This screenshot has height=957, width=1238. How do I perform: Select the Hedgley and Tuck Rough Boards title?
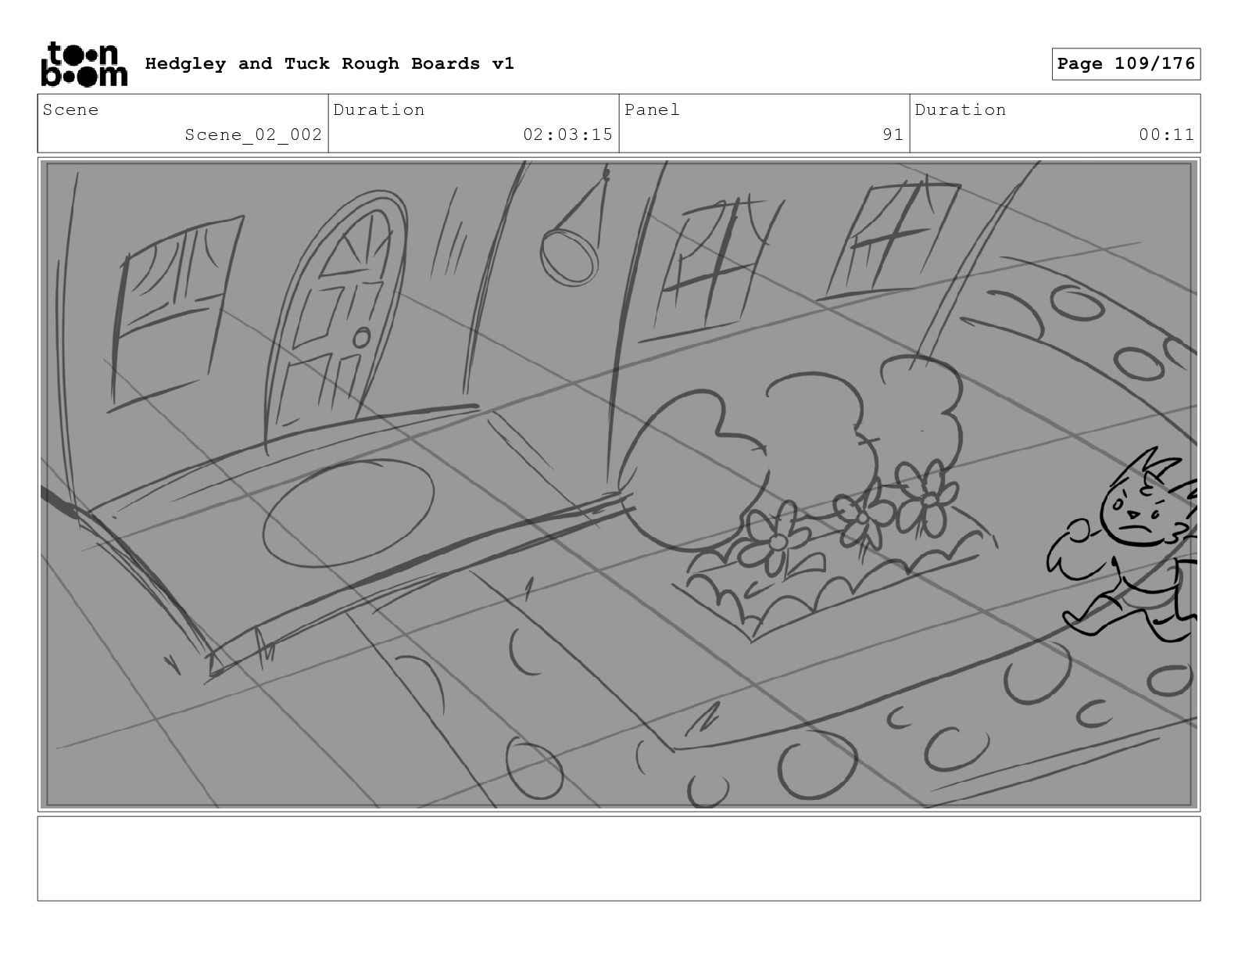(329, 64)
